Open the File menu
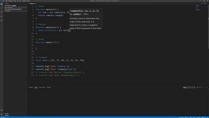This screenshot has height=118, width=209. tap(4, 1)
